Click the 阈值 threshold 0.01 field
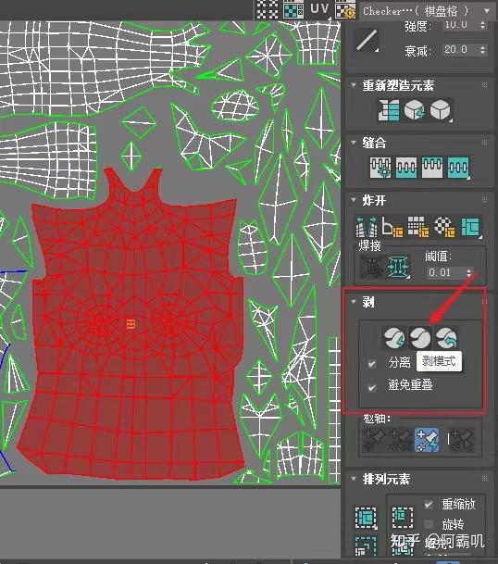 pyautogui.click(x=445, y=272)
